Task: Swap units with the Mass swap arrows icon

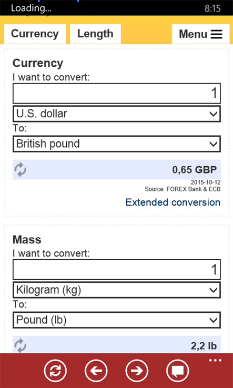Action: (21, 346)
